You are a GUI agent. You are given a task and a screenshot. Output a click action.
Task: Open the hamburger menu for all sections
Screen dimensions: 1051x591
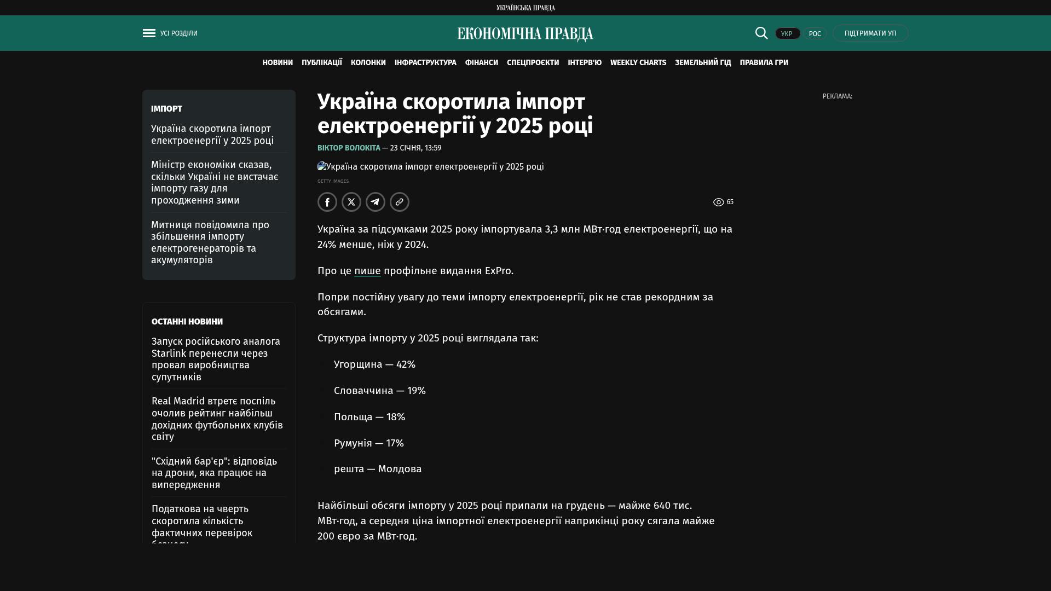coord(149,33)
